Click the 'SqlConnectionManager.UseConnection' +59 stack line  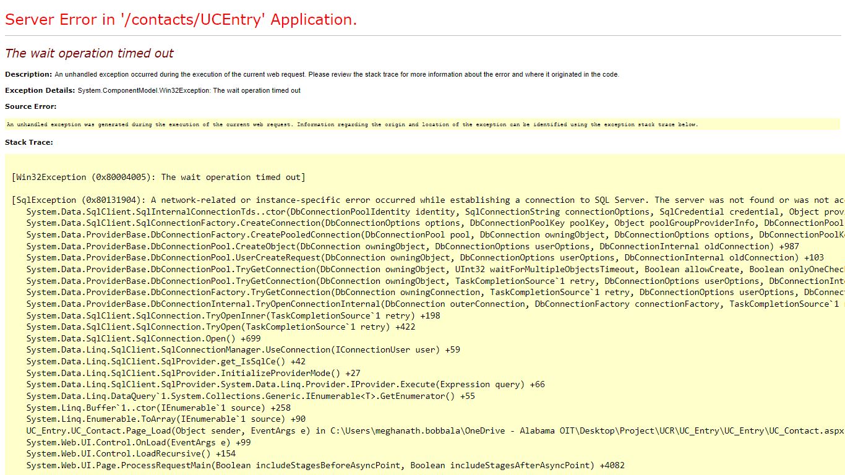[x=243, y=350]
